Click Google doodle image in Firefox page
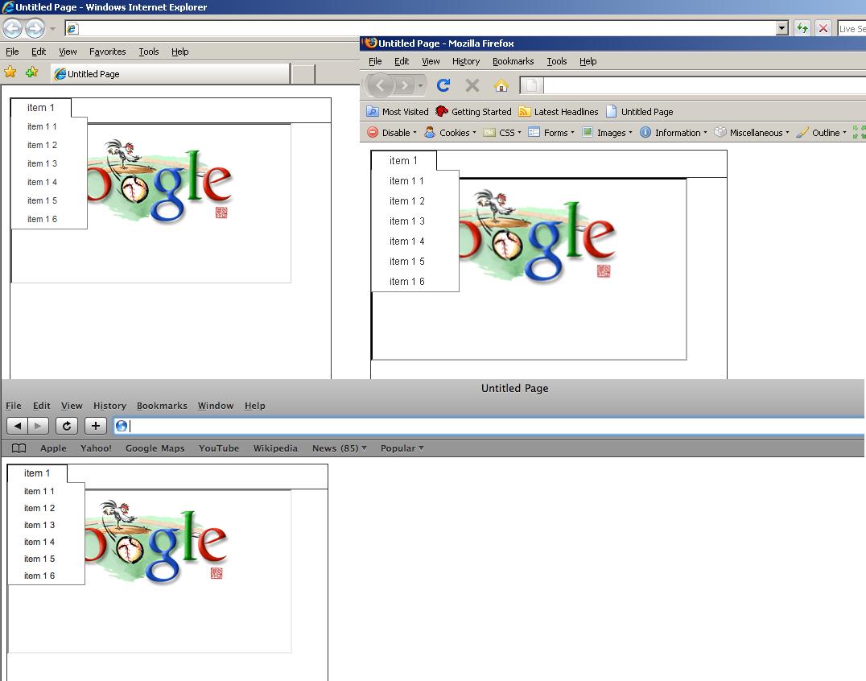This screenshot has width=866, height=681. click(538, 237)
